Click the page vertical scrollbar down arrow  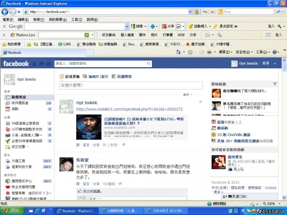tap(284, 198)
